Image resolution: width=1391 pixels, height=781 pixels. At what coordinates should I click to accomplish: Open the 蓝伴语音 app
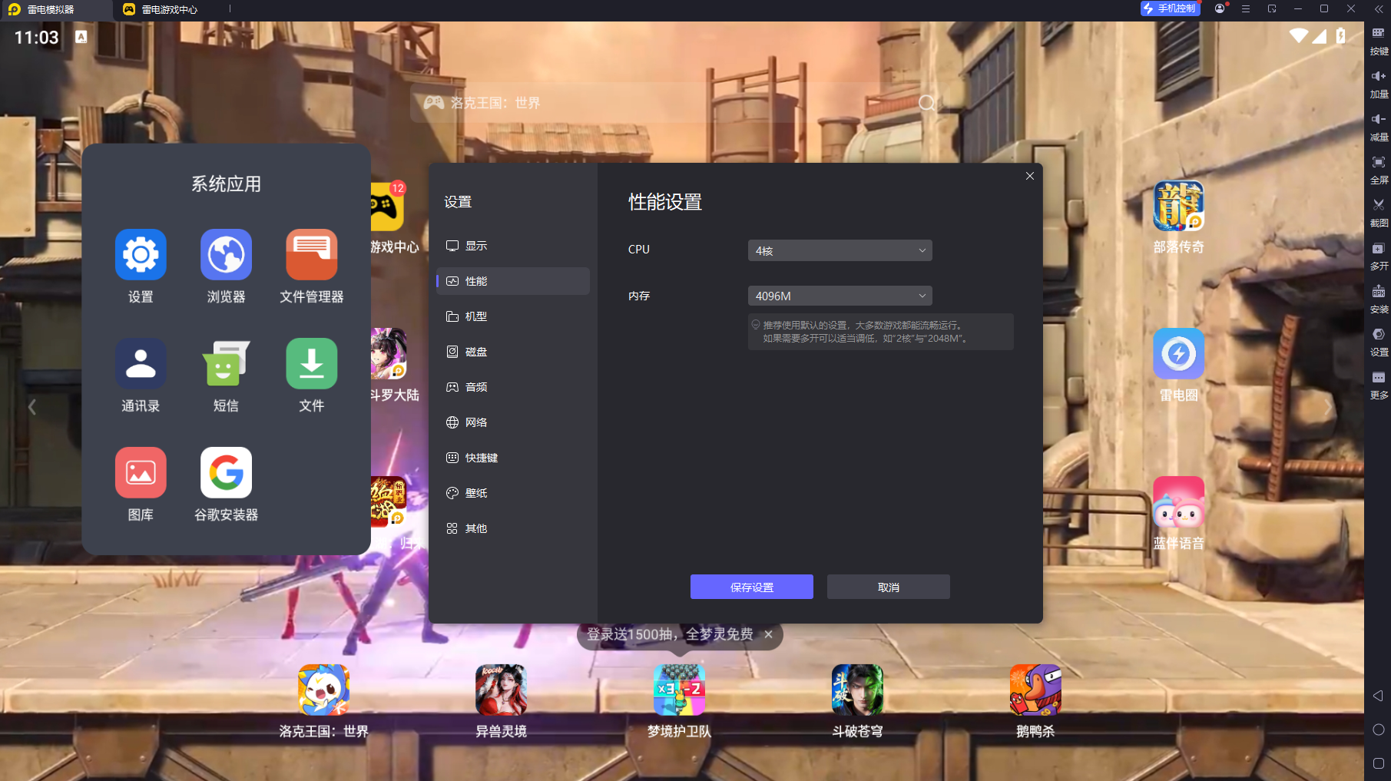tap(1178, 501)
